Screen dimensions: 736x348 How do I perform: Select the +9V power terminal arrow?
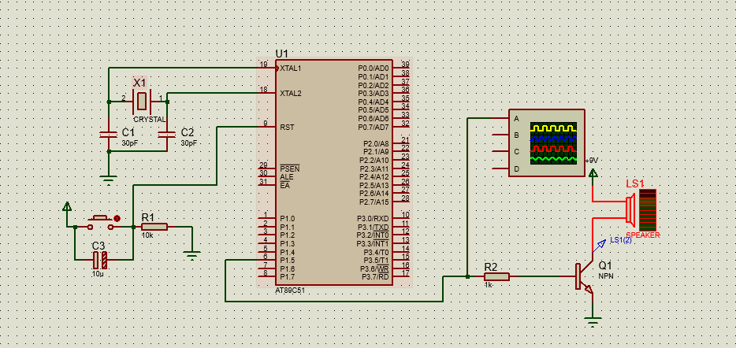click(x=593, y=175)
